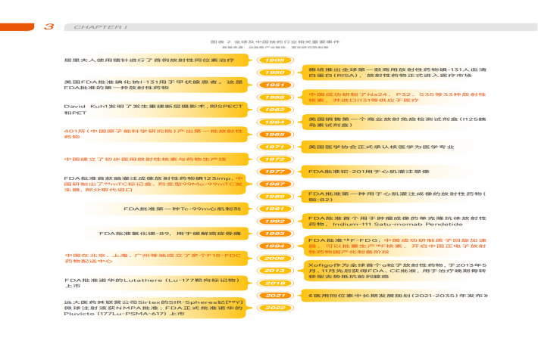Click the 2021 year marker
This screenshot has width=538, height=344.
coord(275,296)
